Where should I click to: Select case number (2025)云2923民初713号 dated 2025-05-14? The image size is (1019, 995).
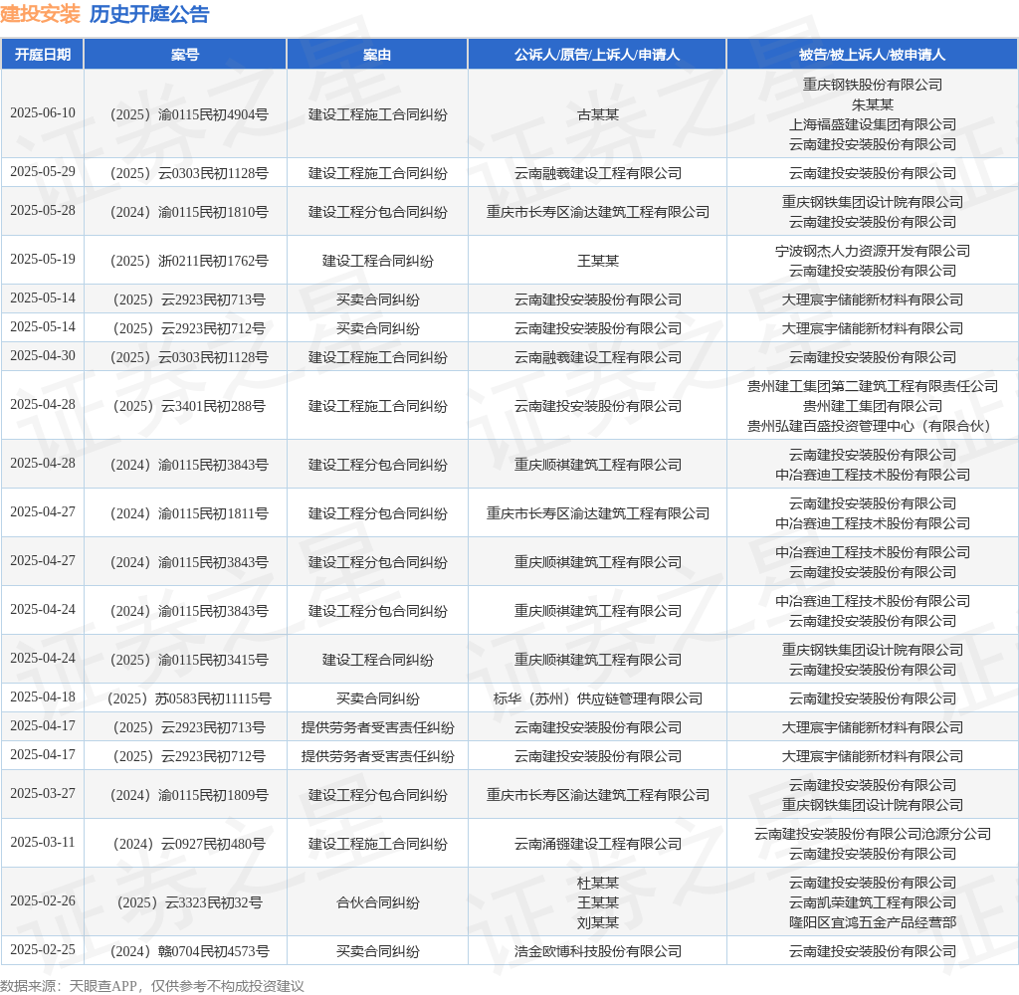(188, 299)
